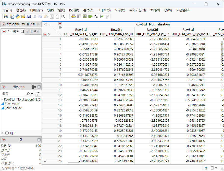Click the column group settings icon beside 열(50/0)

(34, 87)
